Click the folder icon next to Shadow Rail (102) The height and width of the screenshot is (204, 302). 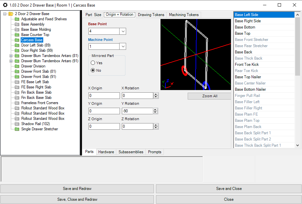(x=17, y=124)
